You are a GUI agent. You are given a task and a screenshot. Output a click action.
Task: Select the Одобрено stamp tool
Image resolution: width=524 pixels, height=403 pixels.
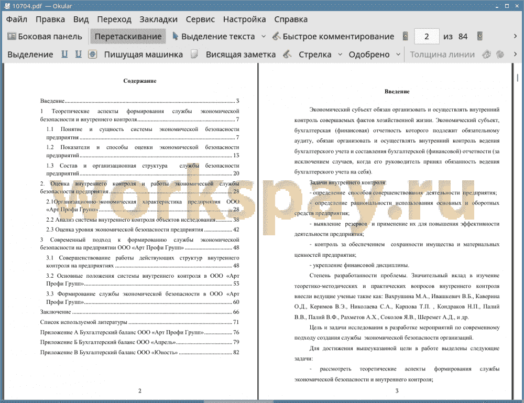click(x=369, y=55)
